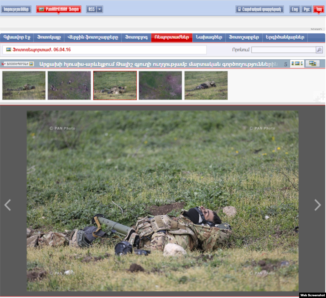Open the Շարժական տարբերակ mobile version link
This screenshot has width=326, height=298.
click(259, 9)
